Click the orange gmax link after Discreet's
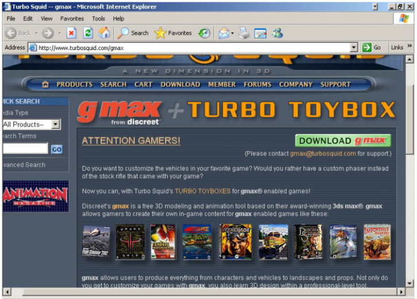417x299 pixels. pos(120,206)
